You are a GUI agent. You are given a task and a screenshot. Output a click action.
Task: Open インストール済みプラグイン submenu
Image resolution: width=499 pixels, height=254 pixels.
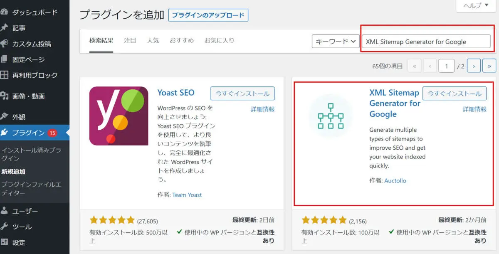point(31,154)
